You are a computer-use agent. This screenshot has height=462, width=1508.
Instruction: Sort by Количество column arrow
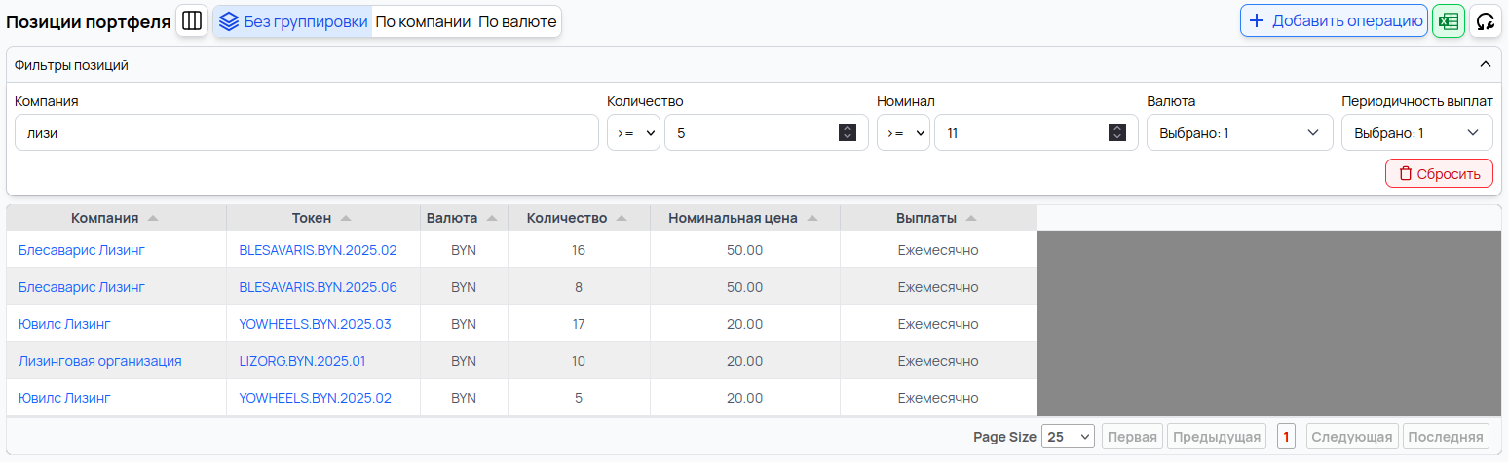pyautogui.click(x=622, y=218)
